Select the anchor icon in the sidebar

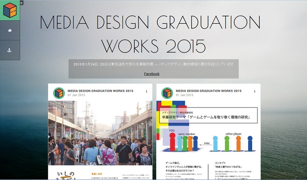(9, 50)
